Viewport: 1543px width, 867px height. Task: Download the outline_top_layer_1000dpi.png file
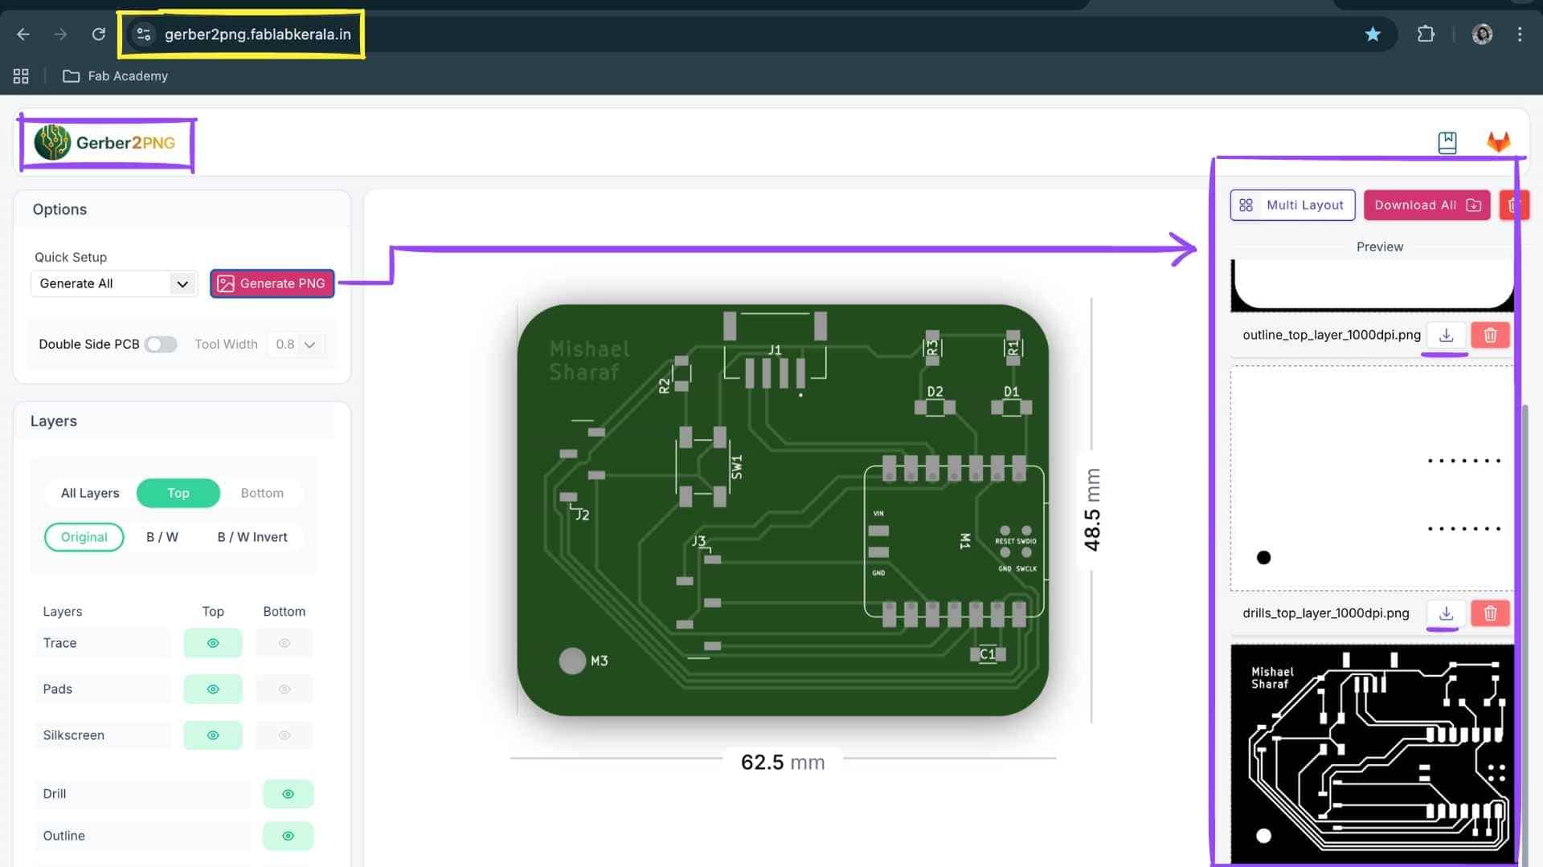1446,336
